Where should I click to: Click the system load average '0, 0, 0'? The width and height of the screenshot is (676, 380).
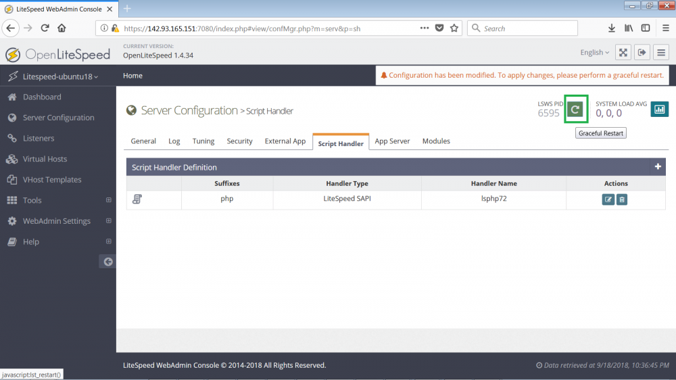pos(608,114)
